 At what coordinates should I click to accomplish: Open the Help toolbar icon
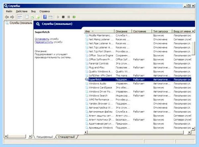point(45,17)
